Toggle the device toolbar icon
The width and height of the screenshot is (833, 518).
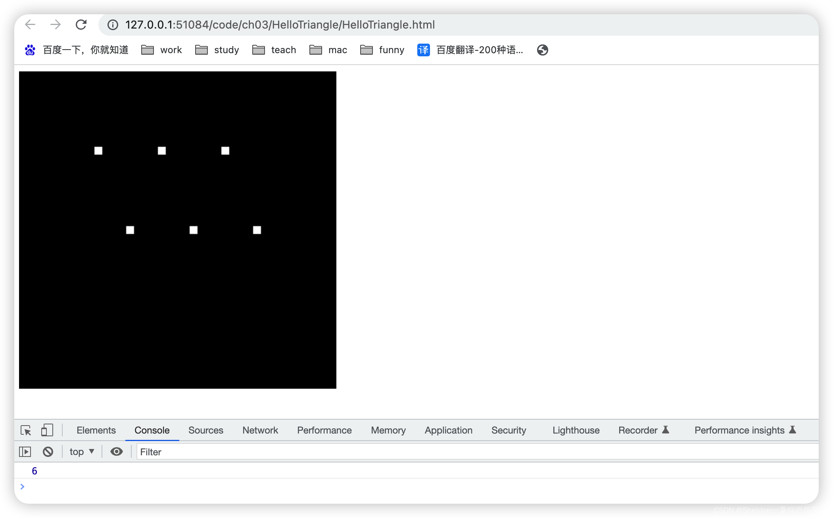tap(47, 430)
